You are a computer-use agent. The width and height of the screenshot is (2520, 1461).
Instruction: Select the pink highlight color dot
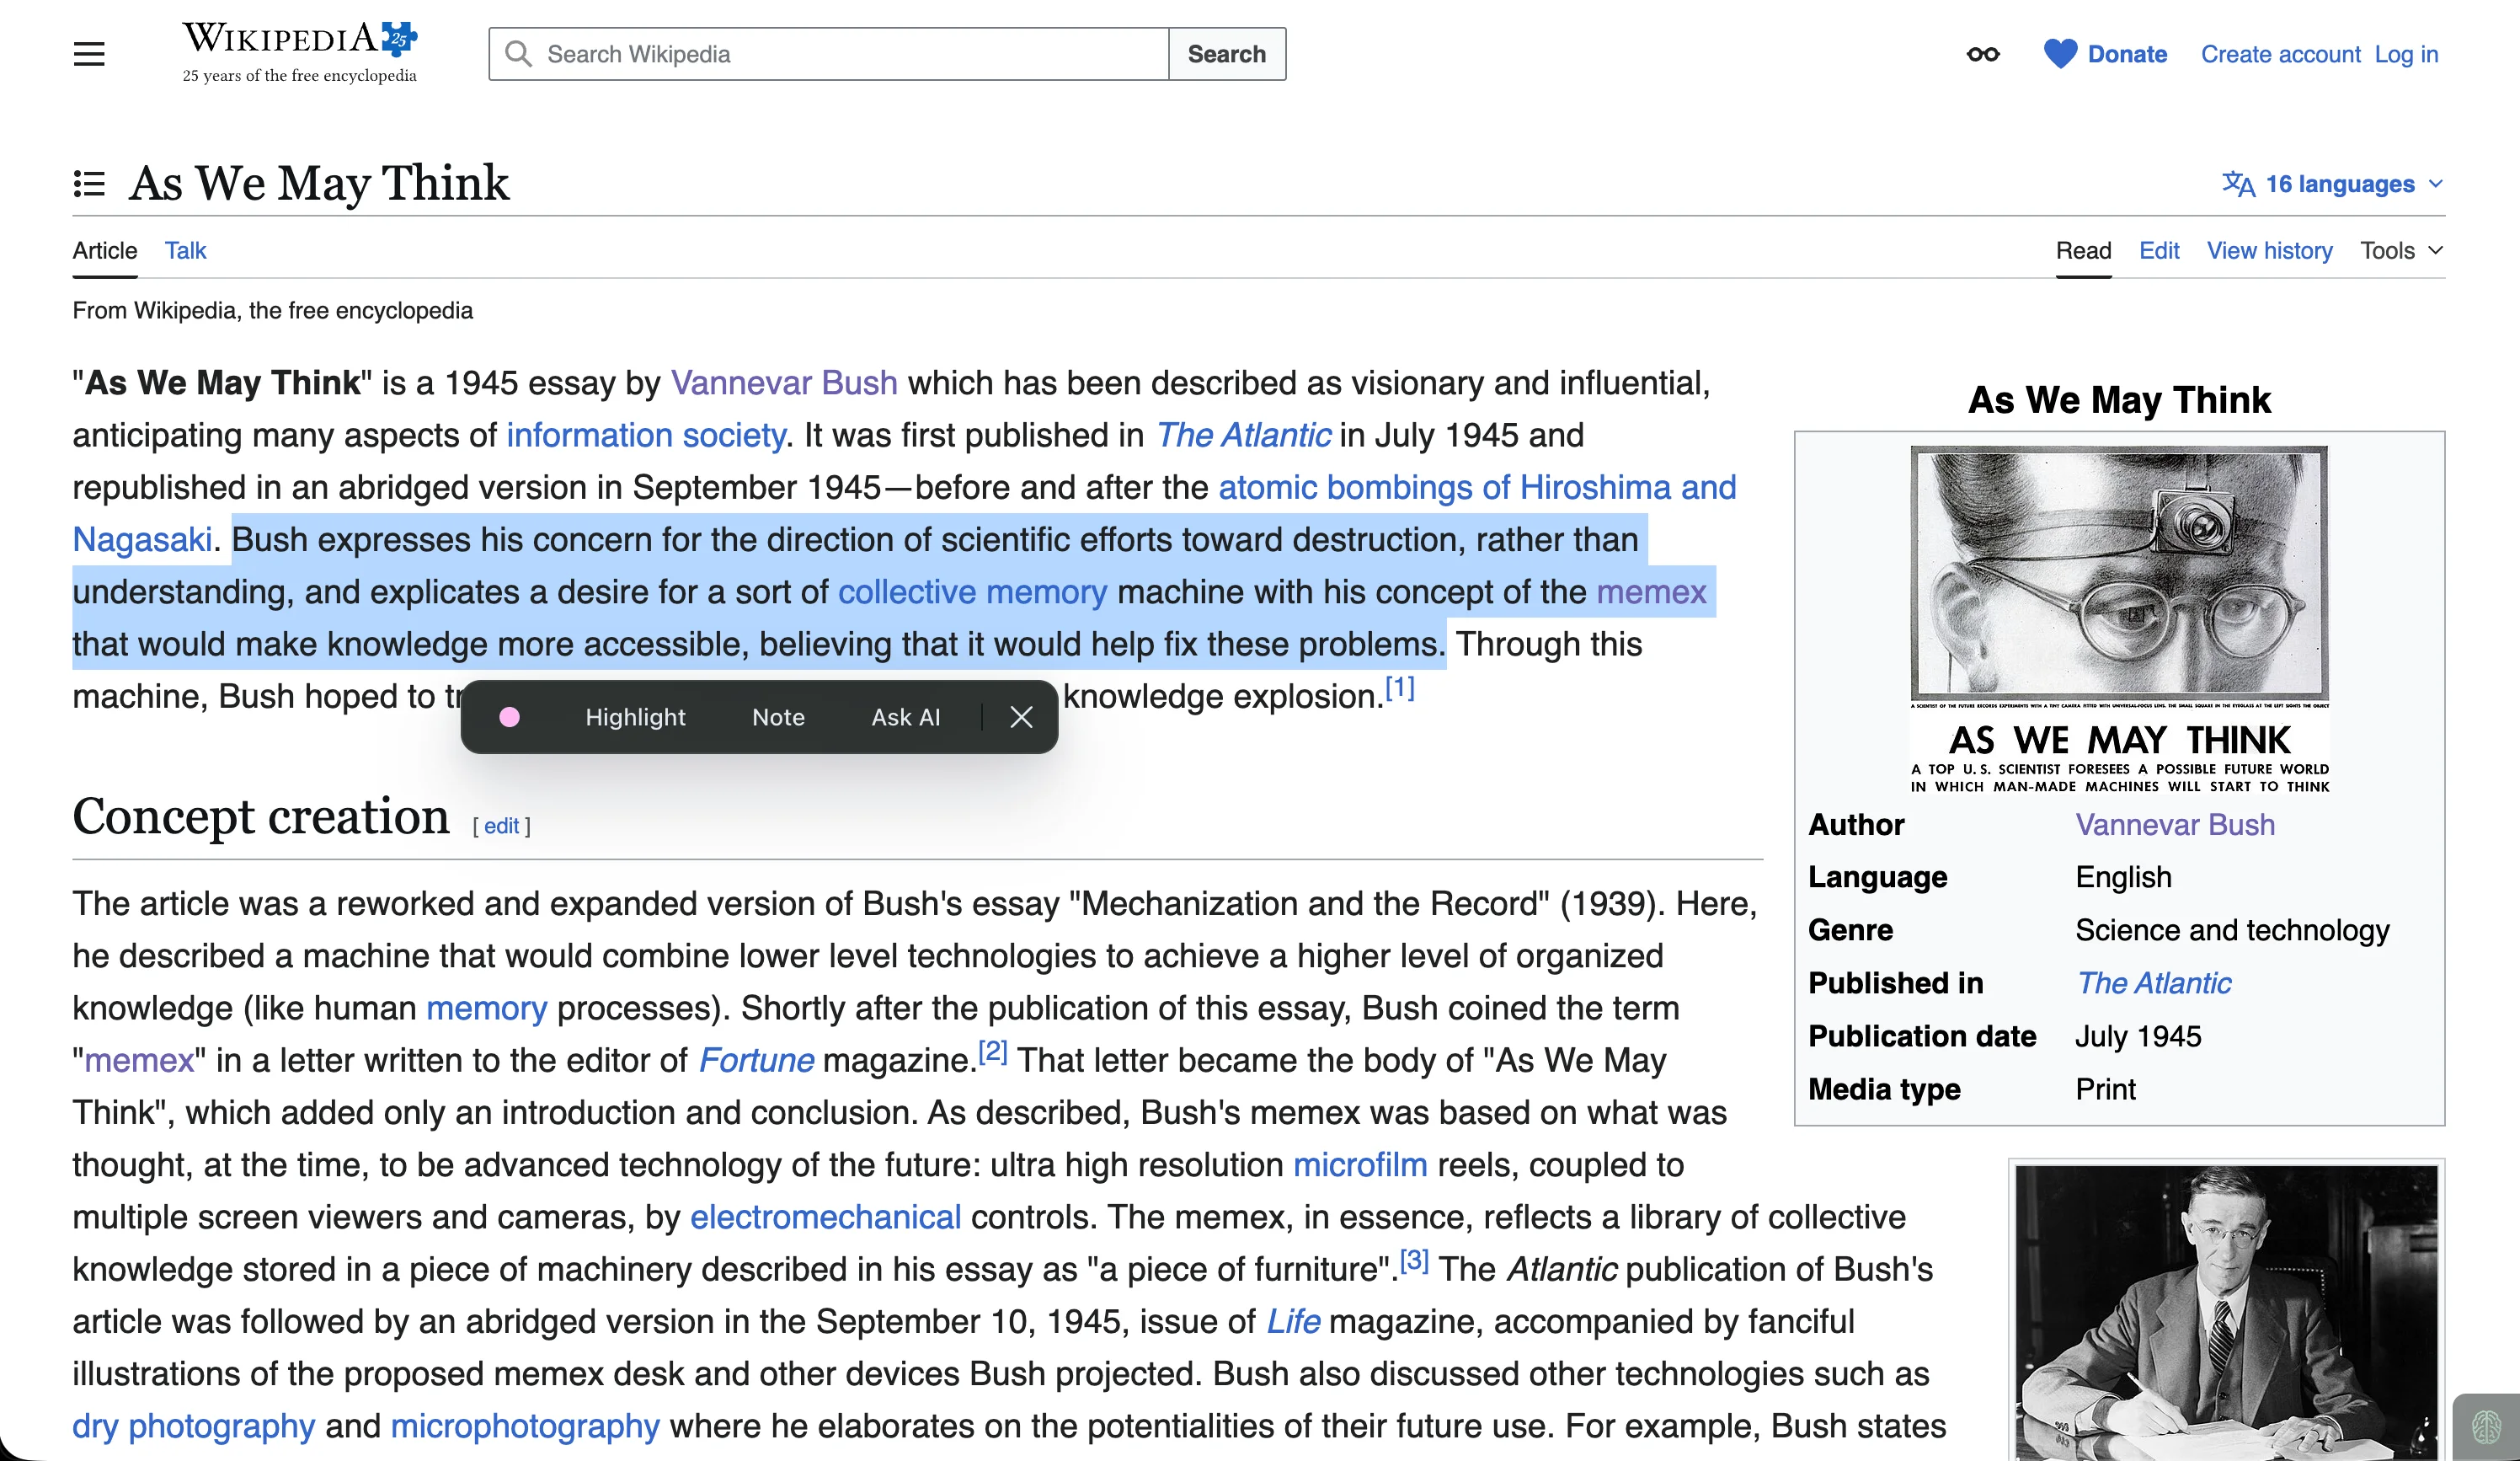(509, 716)
